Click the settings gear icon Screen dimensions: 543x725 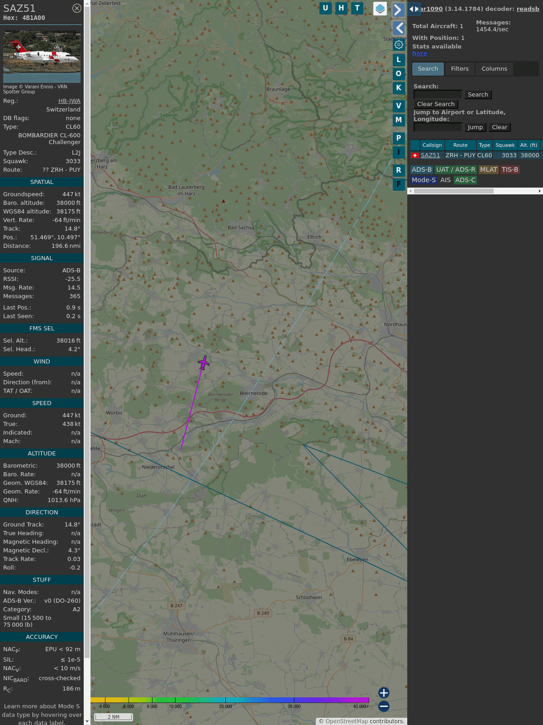click(x=399, y=44)
